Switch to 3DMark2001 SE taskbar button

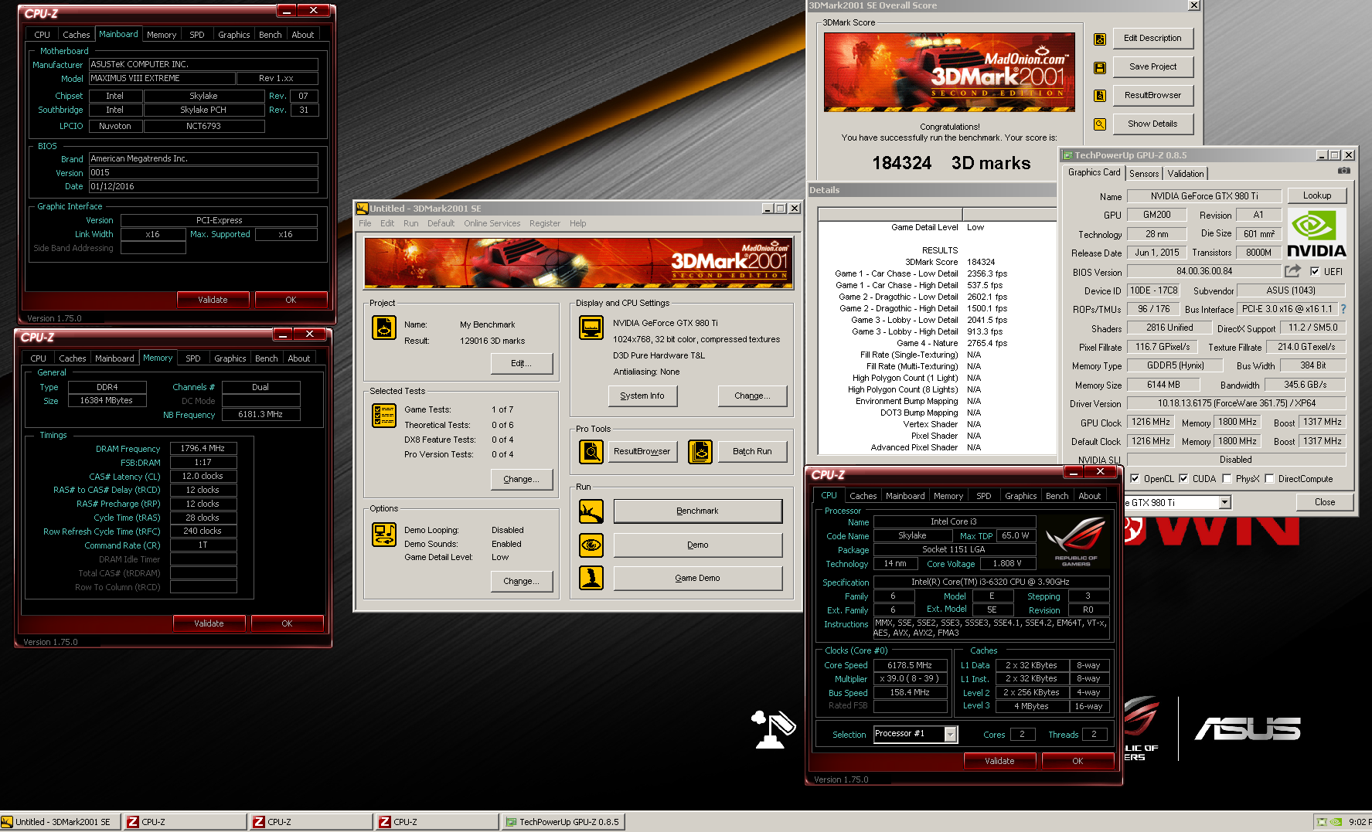coord(61,822)
